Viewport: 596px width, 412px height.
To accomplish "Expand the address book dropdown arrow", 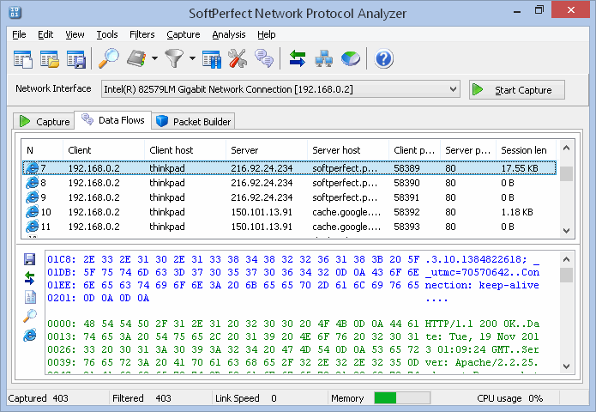I will [155, 59].
